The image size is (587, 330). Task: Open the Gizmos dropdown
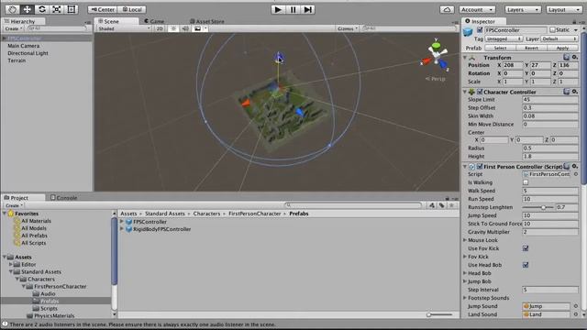coord(348,28)
